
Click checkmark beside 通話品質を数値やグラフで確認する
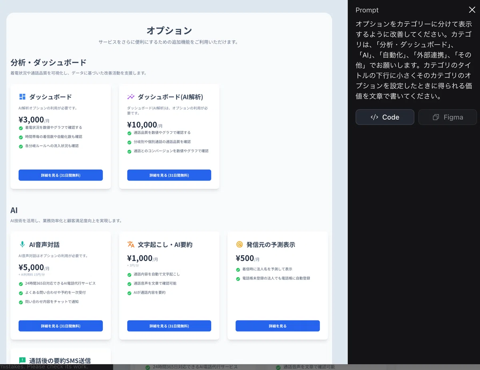pos(129,133)
